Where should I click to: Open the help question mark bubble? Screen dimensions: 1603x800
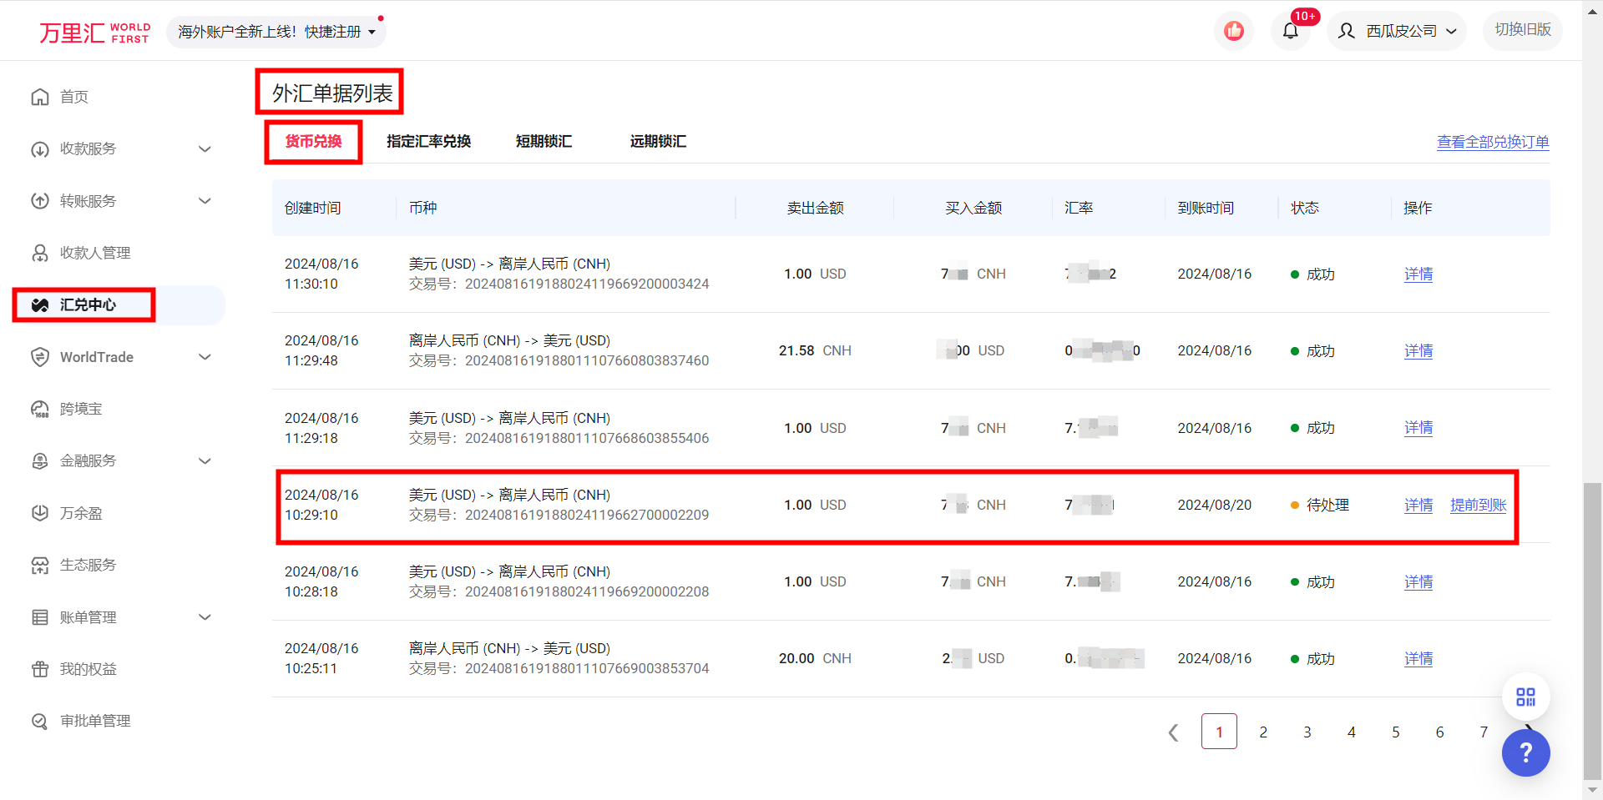click(1525, 752)
